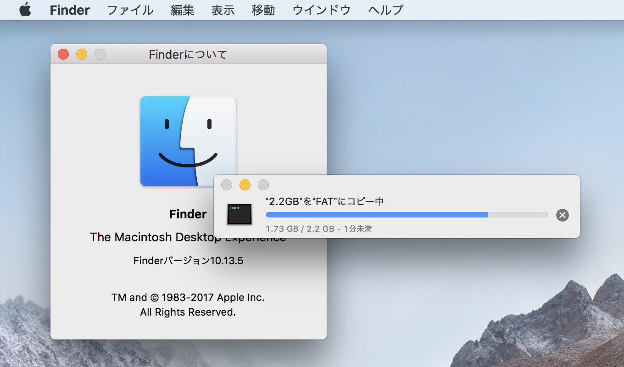Click the greyed close button of copy window
Viewport: 624px width, 367px height.
pyautogui.click(x=227, y=185)
